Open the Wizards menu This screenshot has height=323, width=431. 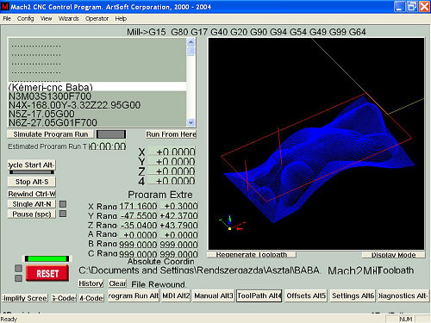(x=69, y=19)
